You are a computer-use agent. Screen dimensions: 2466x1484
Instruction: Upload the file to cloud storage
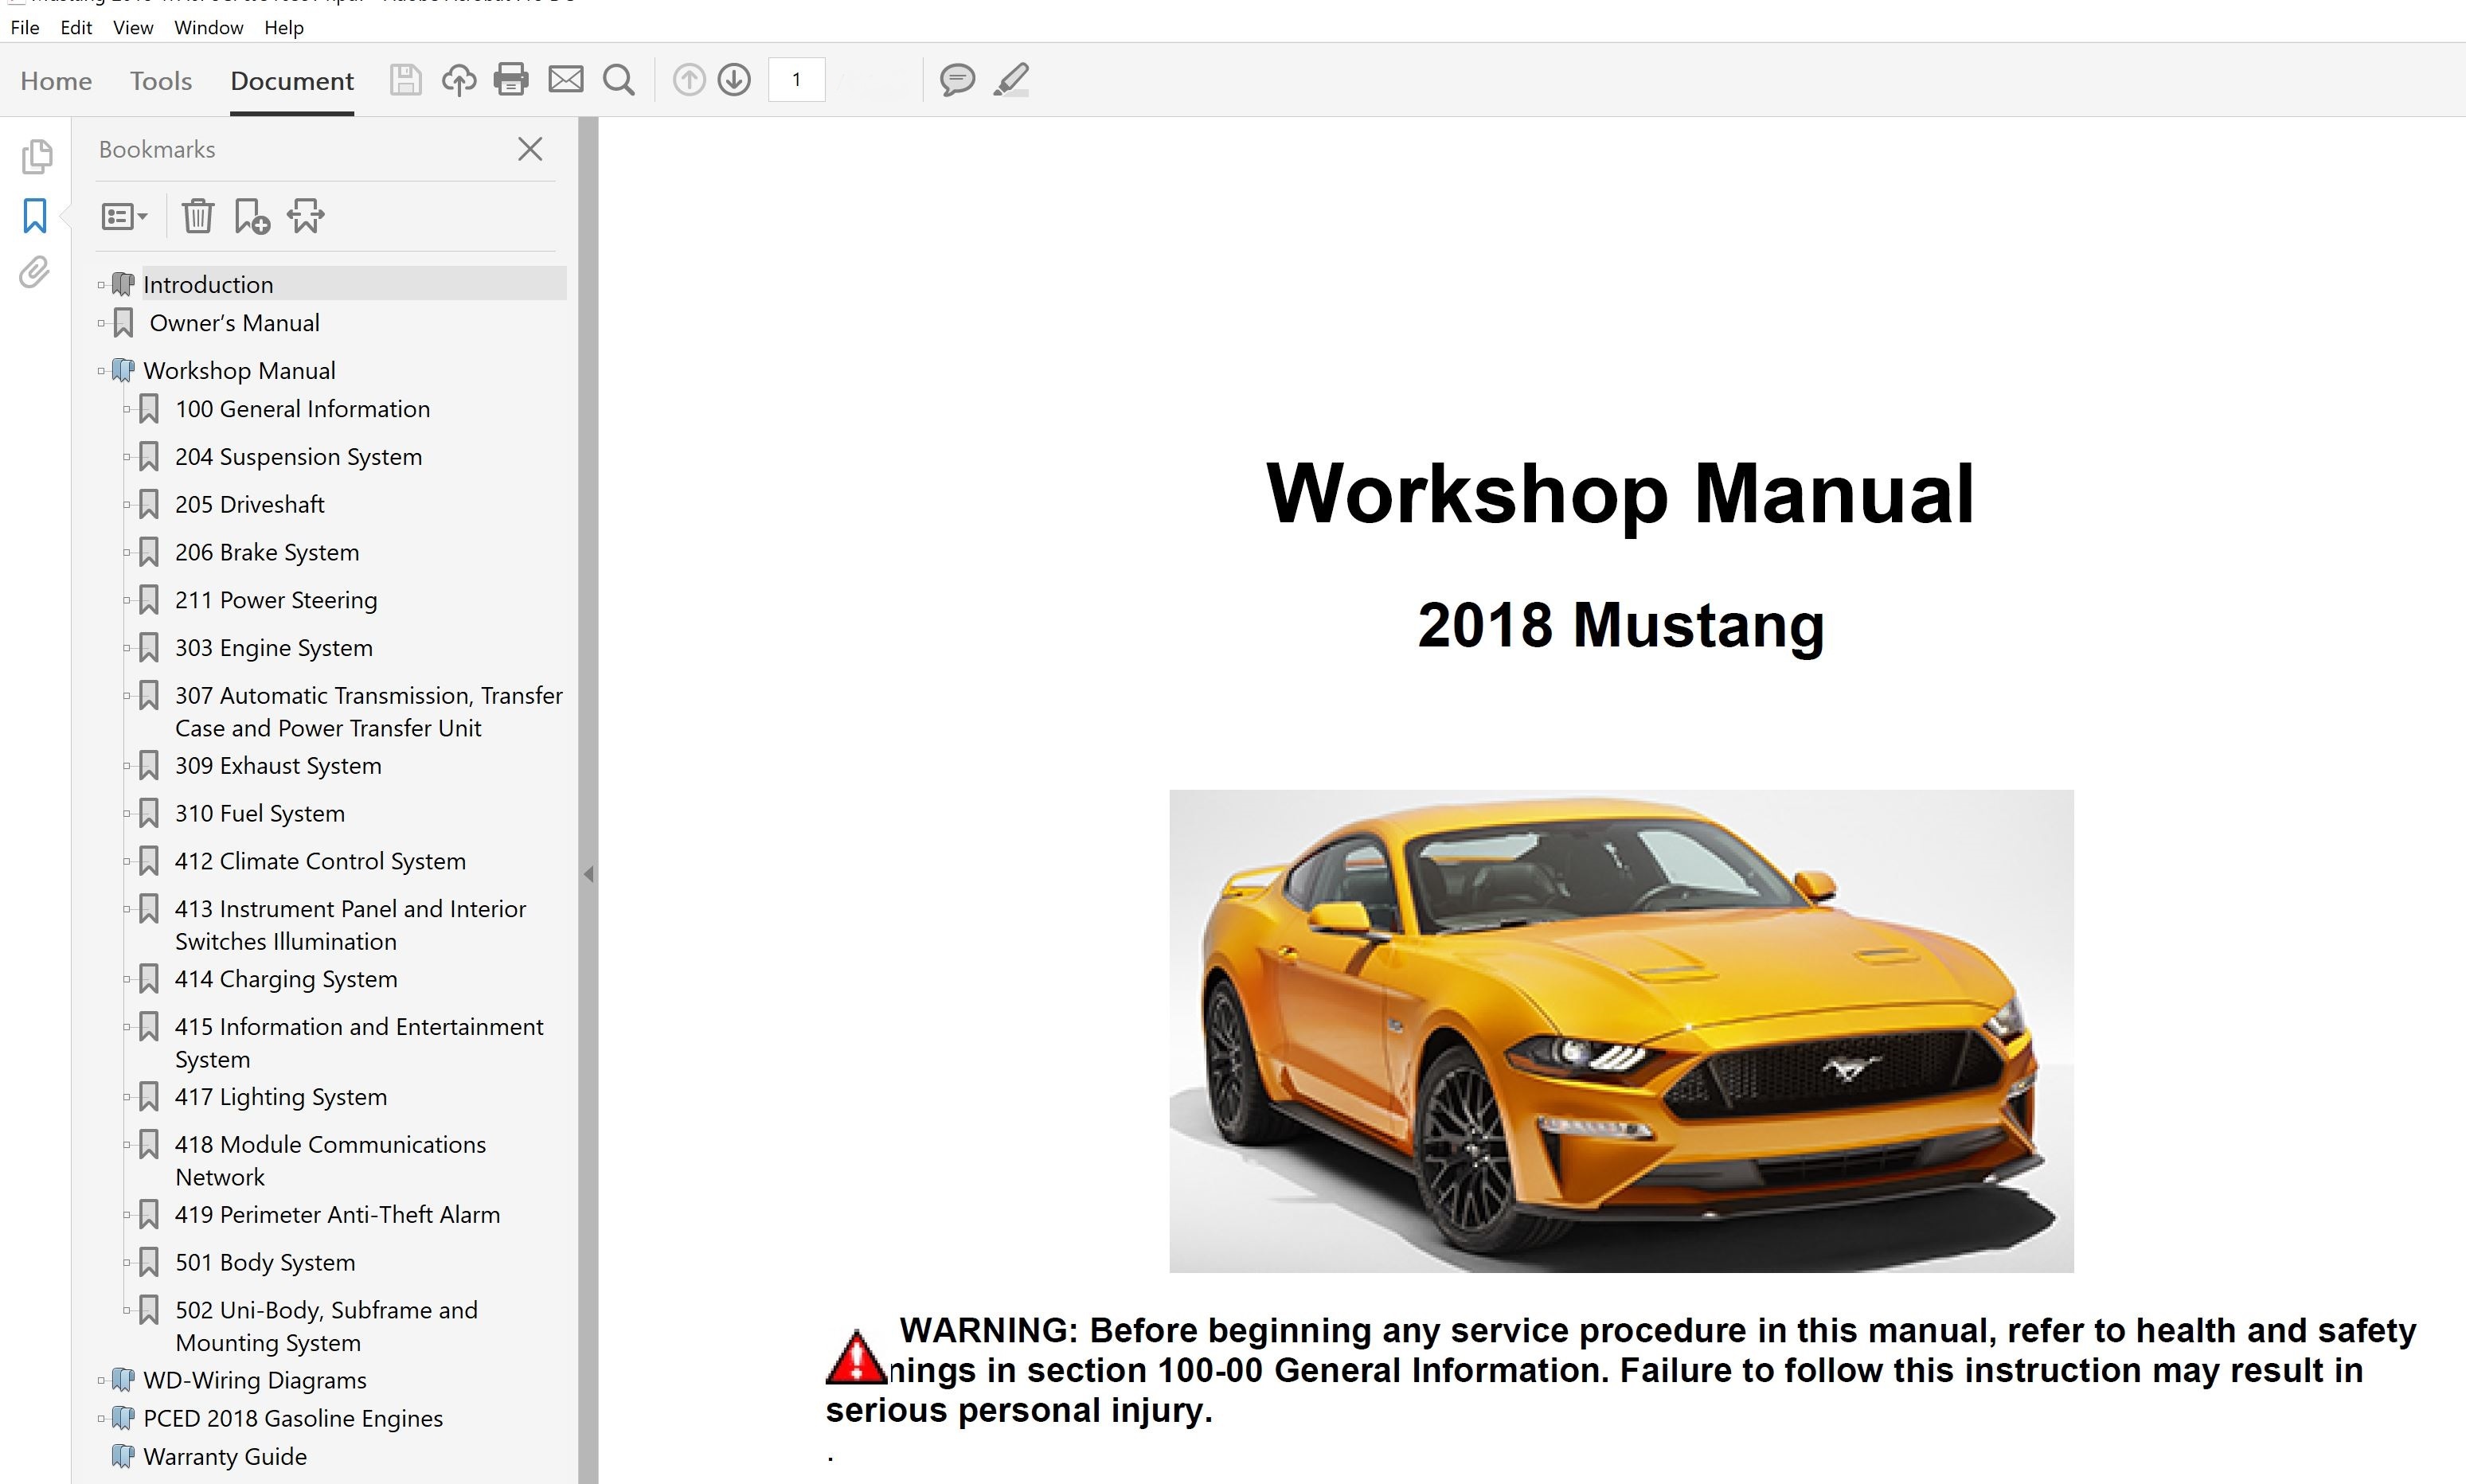[x=459, y=80]
